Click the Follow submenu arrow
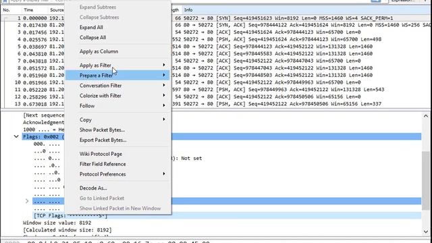 click(164, 105)
